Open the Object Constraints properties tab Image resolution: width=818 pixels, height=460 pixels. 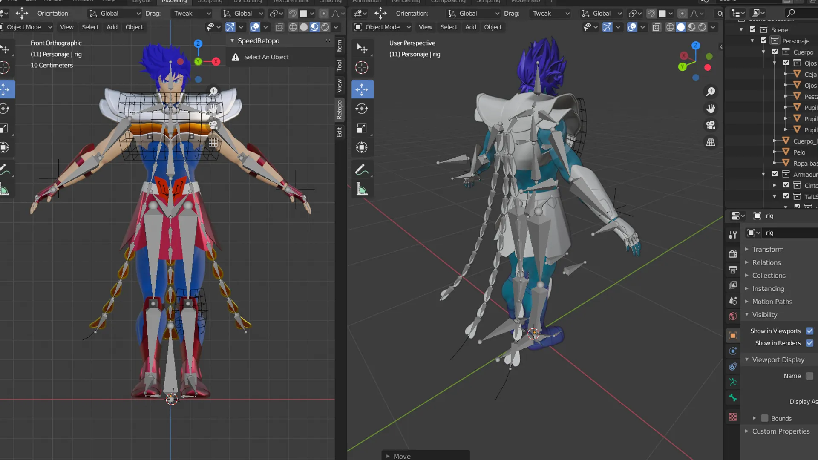[733, 367]
